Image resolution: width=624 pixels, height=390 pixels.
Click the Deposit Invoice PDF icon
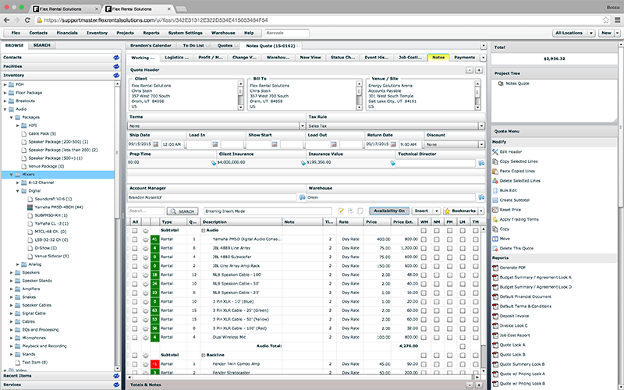(495, 316)
